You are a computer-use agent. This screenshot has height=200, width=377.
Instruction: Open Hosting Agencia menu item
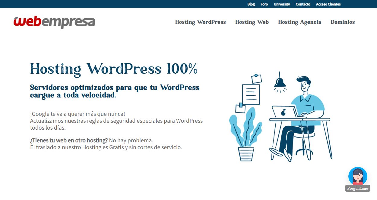click(299, 22)
